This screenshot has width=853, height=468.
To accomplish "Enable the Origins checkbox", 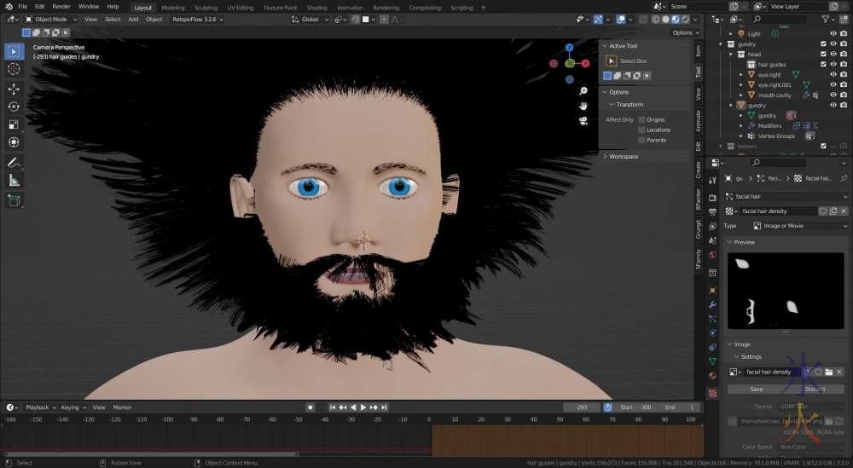I will click(641, 119).
